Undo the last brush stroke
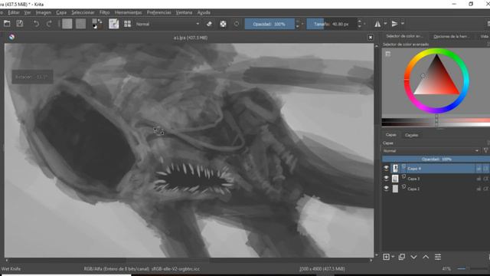Screen dimensions: 490x276 (36, 24)
